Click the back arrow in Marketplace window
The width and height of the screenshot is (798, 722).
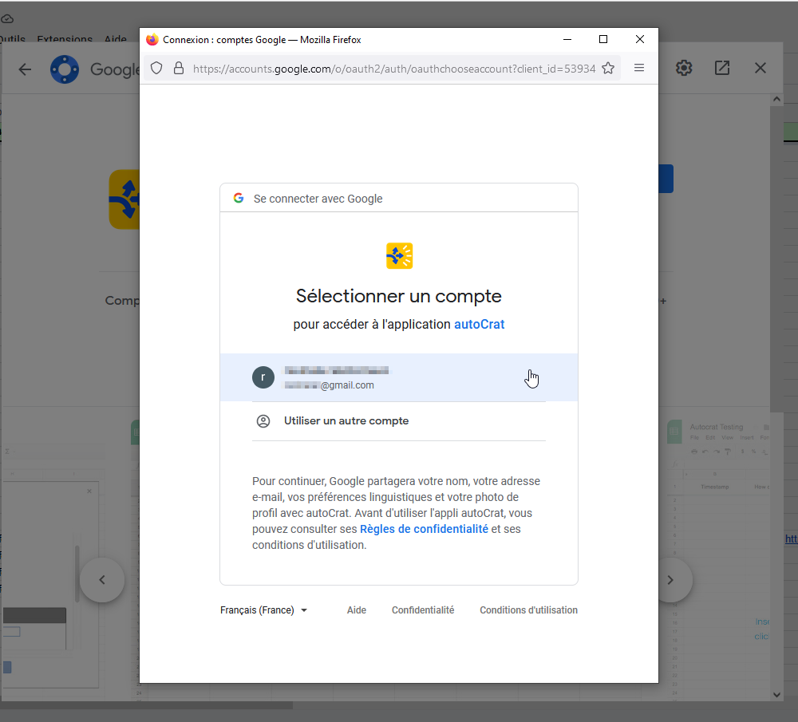pyautogui.click(x=25, y=69)
